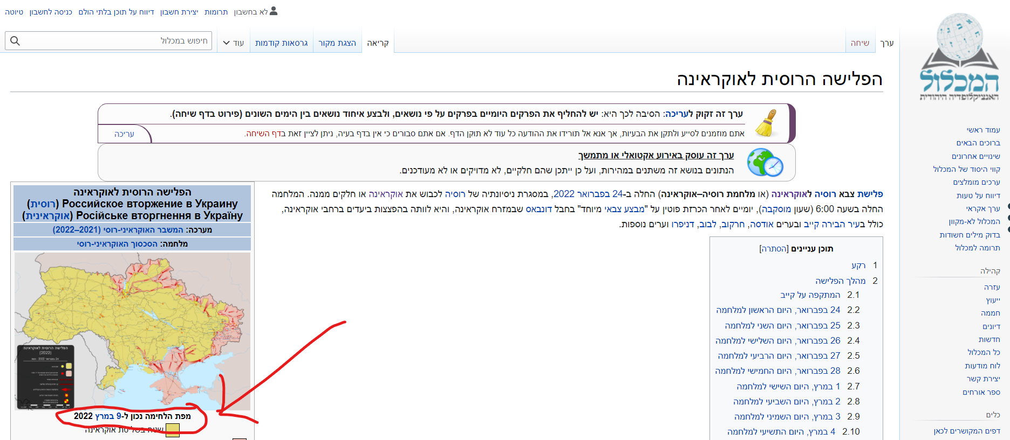1010x440 pixels.
Task: Open contents entry 3 במרץ eighth day
Action: click(787, 416)
